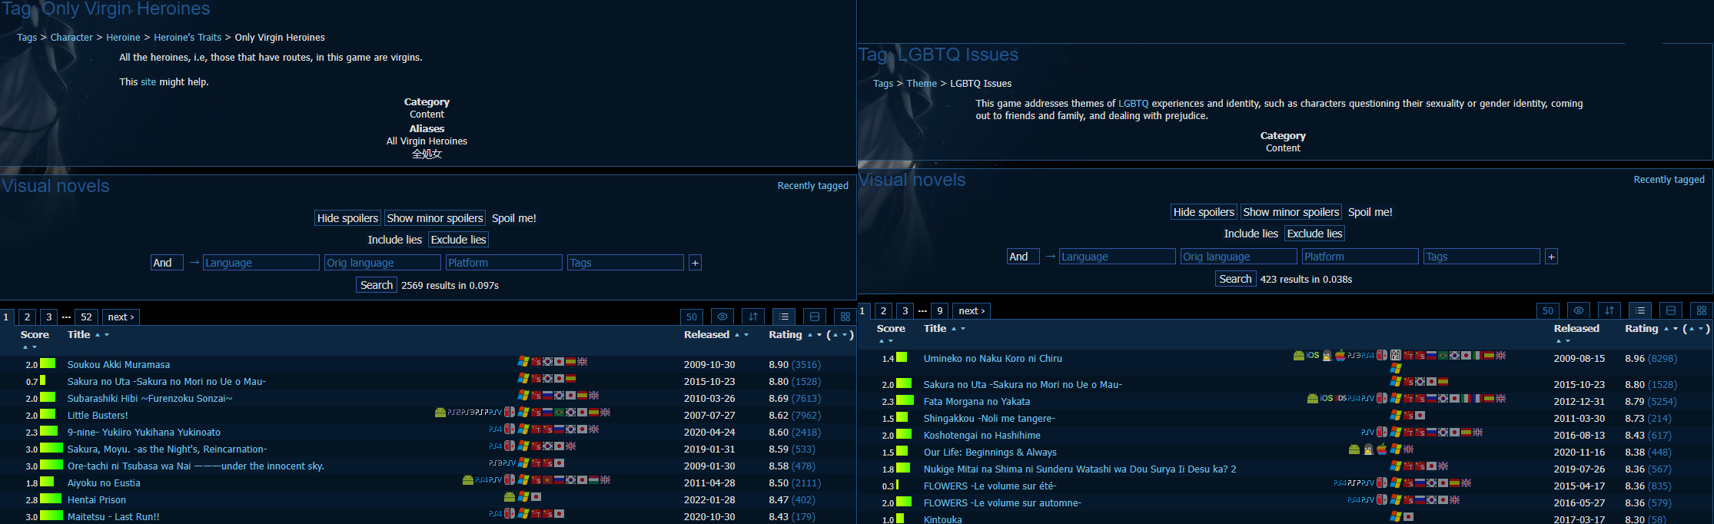Click score bar for Hentai Prison
Image resolution: width=1714 pixels, height=524 pixels.
click(x=51, y=499)
